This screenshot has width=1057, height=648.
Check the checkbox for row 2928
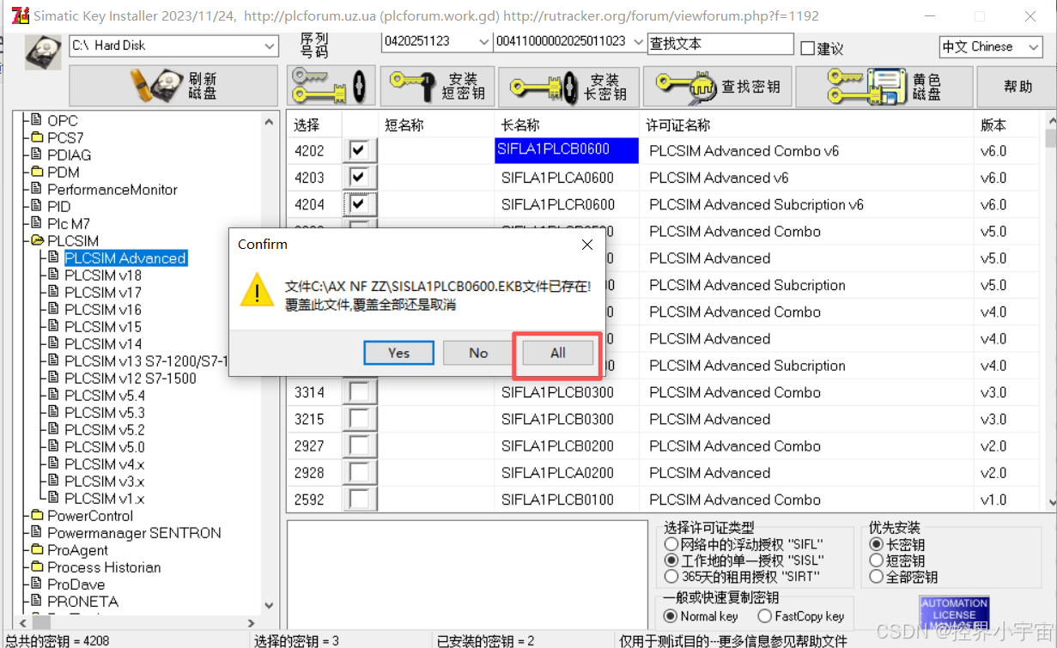359,473
